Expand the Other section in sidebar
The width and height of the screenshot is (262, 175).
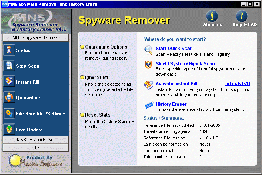[36, 147]
